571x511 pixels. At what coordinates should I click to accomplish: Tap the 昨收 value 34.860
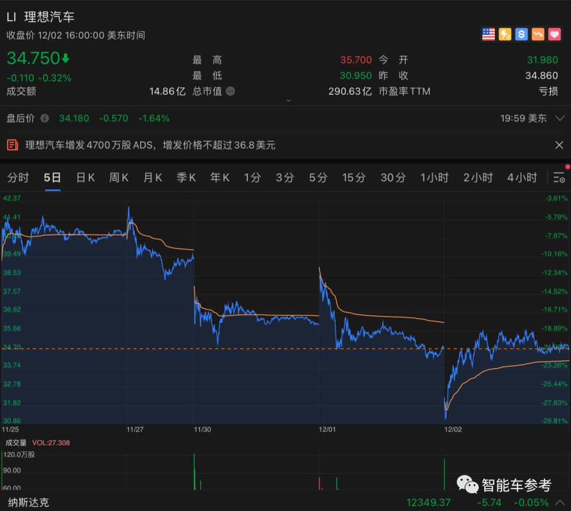tap(541, 76)
